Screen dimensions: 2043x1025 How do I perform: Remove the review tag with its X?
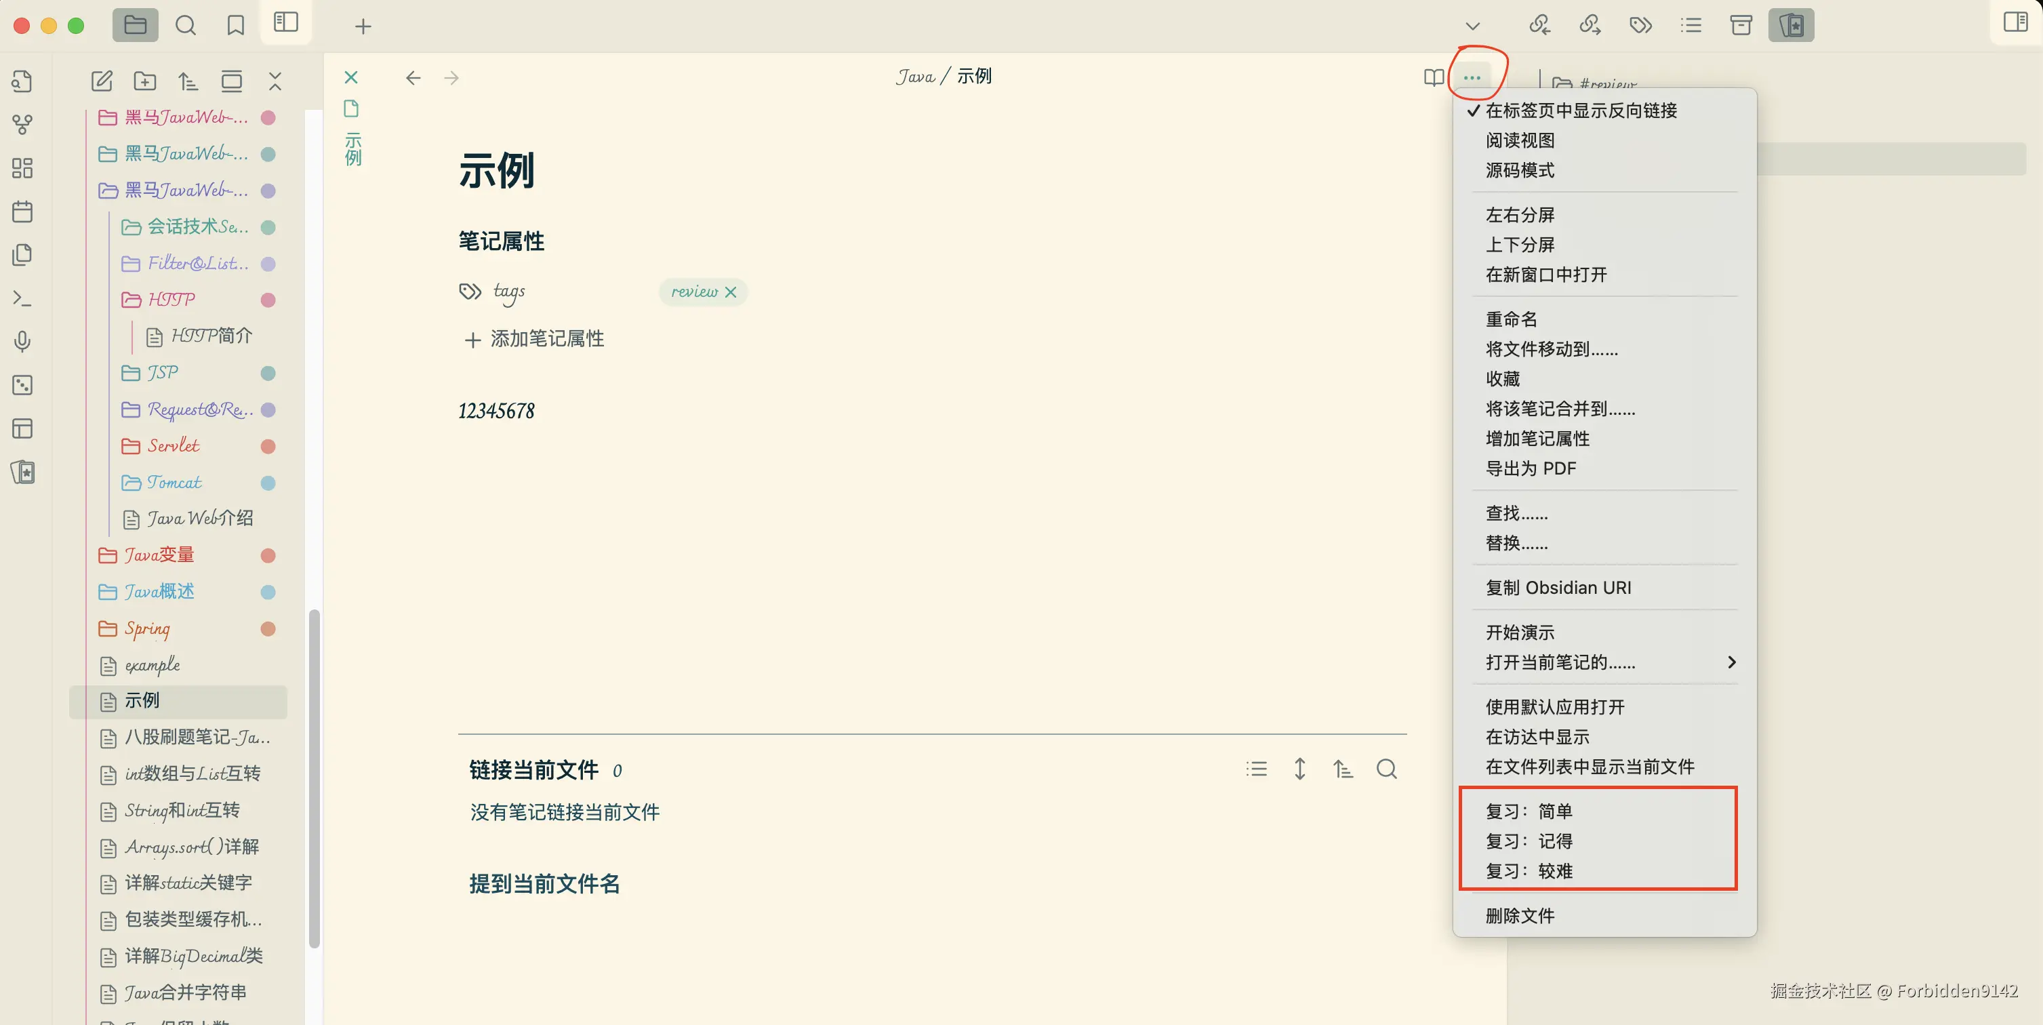click(x=731, y=291)
